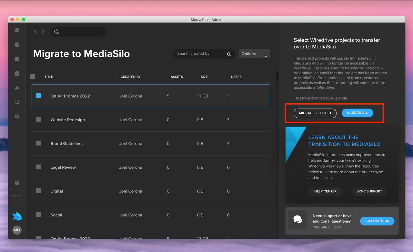Select the Website Redesign title text
This screenshot has width=413, height=252.
click(x=68, y=120)
